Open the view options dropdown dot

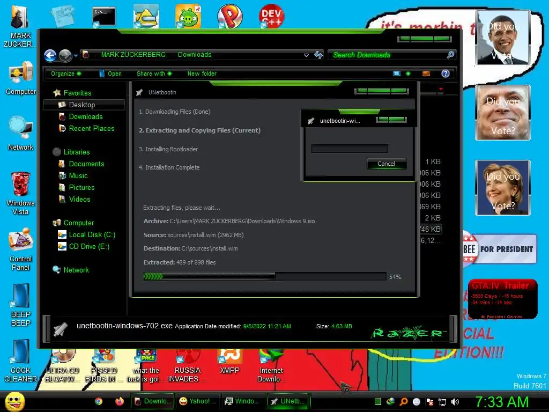coord(408,73)
